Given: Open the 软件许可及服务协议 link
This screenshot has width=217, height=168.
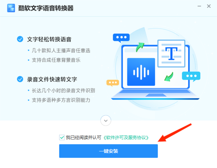Looking at the screenshot, I should (126, 137).
